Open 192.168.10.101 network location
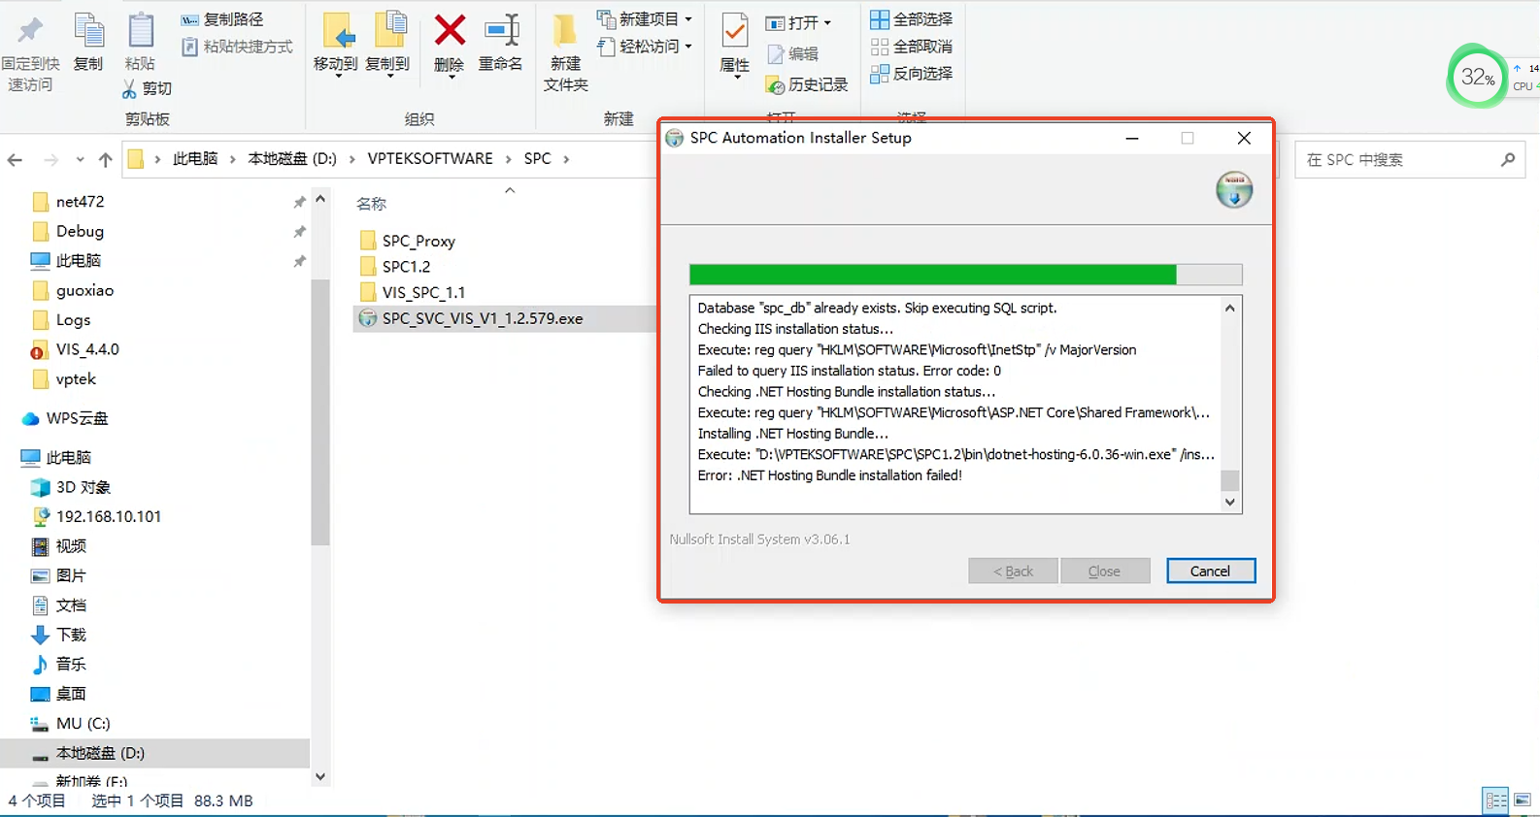This screenshot has height=817, width=1540. click(x=108, y=516)
